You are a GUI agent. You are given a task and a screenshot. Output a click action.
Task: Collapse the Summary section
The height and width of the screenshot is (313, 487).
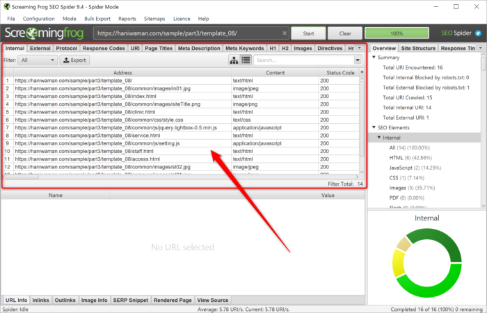pyautogui.click(x=372, y=57)
